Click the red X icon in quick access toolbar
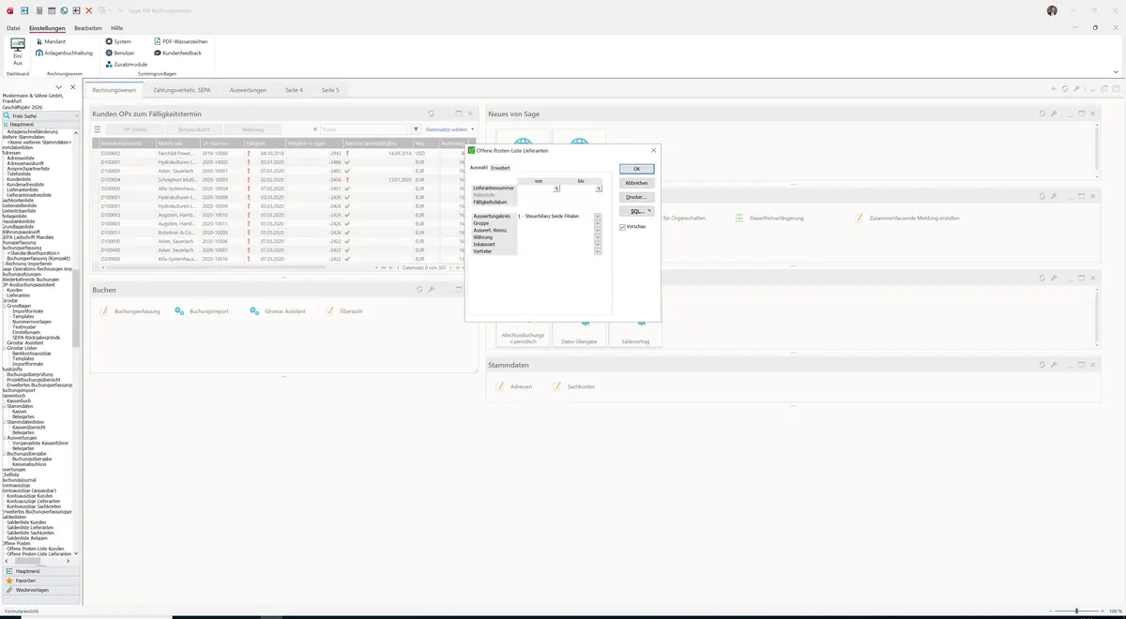Viewport: 1126px width, 619px height. click(x=89, y=10)
